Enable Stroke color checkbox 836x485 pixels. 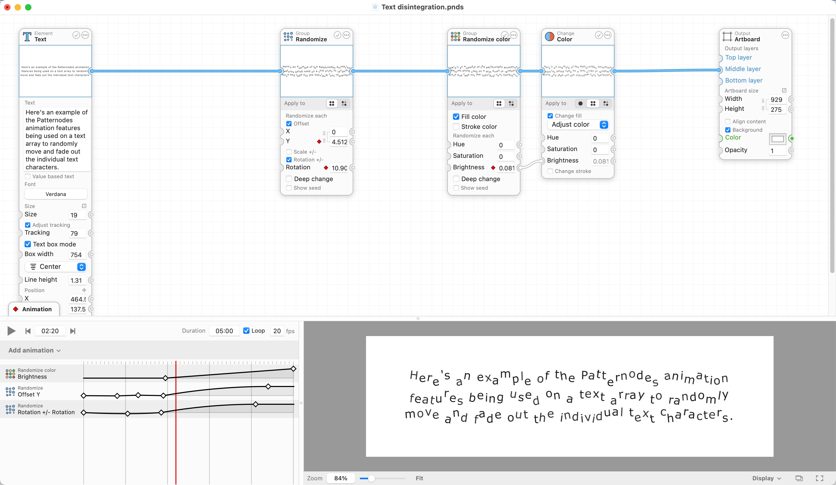(456, 126)
